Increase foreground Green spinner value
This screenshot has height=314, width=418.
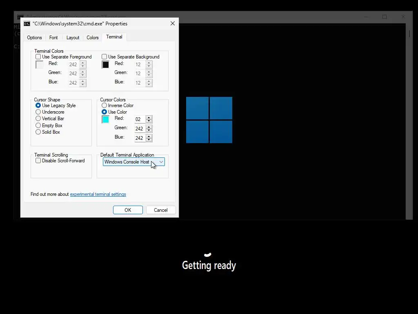click(83, 72)
